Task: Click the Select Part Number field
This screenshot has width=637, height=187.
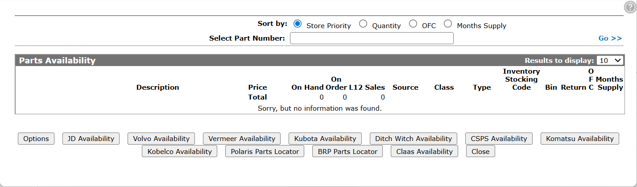Action: coord(372,38)
